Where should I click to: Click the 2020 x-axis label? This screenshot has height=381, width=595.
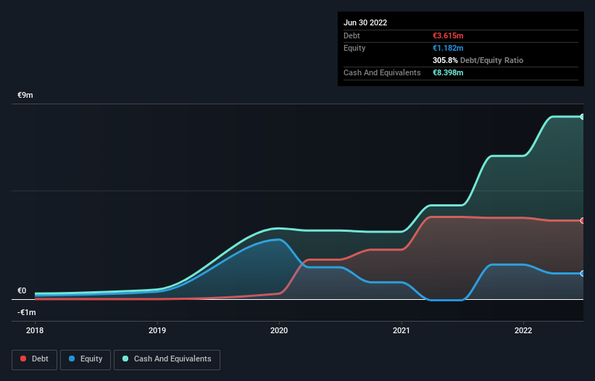coord(279,330)
